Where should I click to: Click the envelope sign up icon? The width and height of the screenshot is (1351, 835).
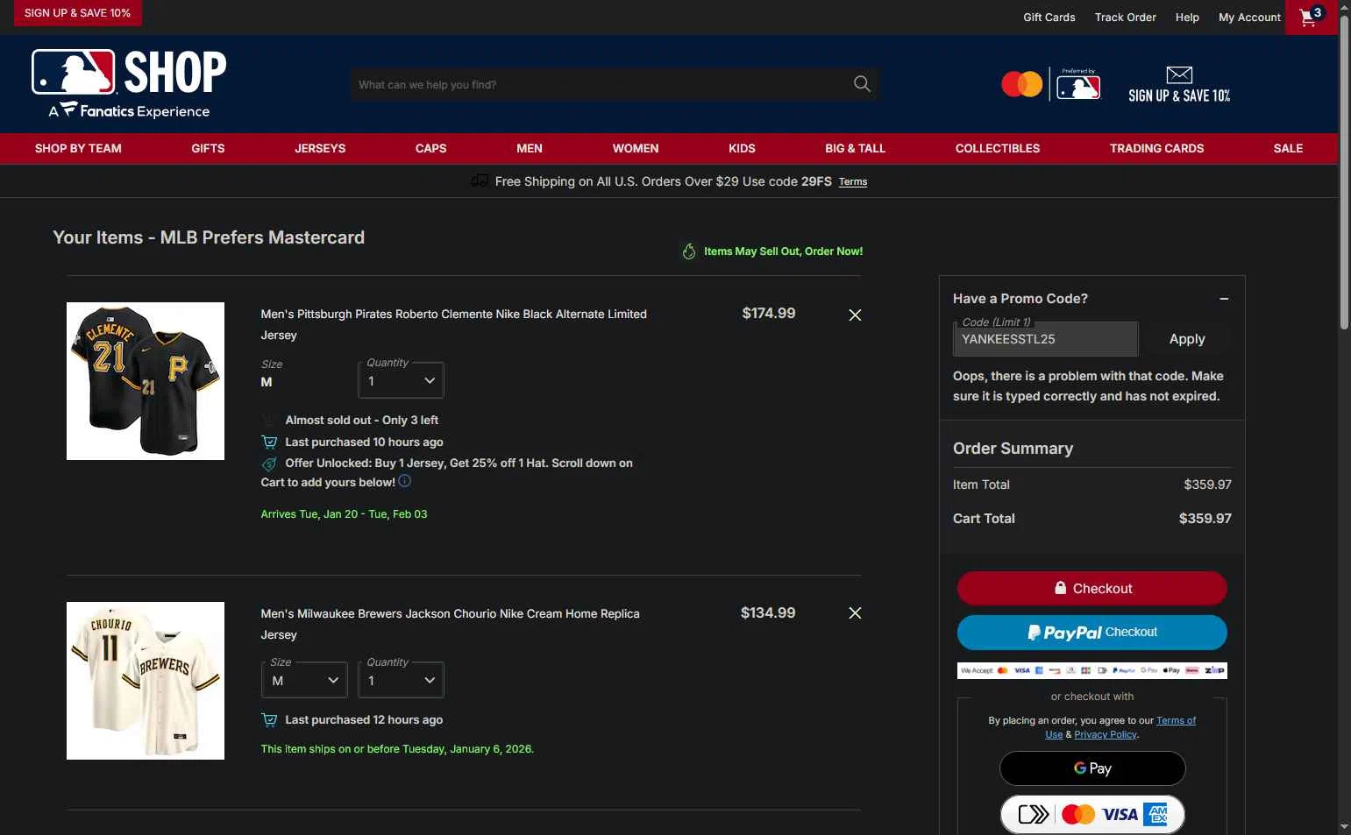tap(1179, 74)
